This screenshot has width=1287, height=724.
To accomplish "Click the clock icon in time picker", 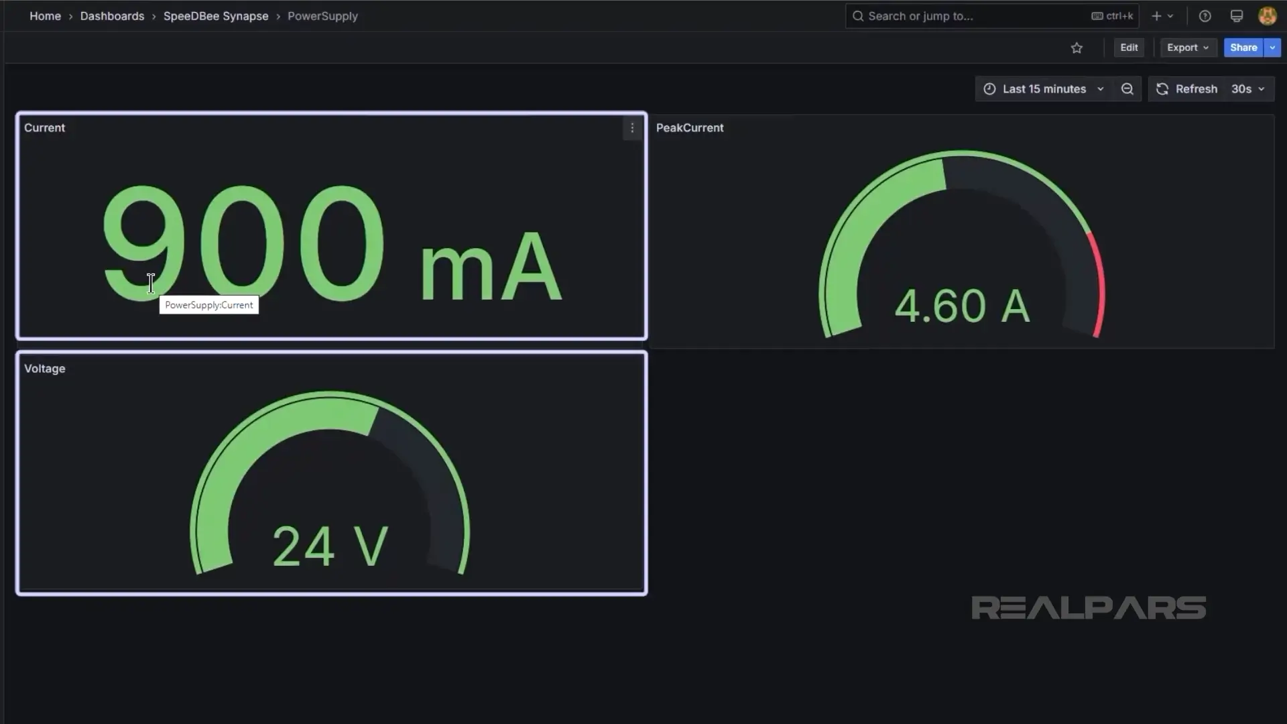I will tap(989, 89).
